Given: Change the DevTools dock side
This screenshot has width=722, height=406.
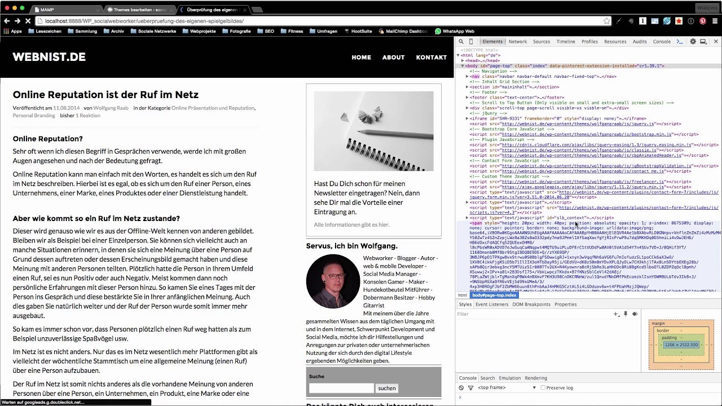Looking at the screenshot, I should (x=703, y=42).
